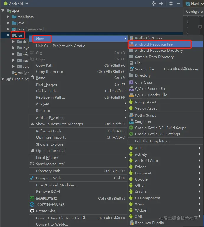
Task: Expand the Fragment submenu arrow
Action: (x=200, y=173)
